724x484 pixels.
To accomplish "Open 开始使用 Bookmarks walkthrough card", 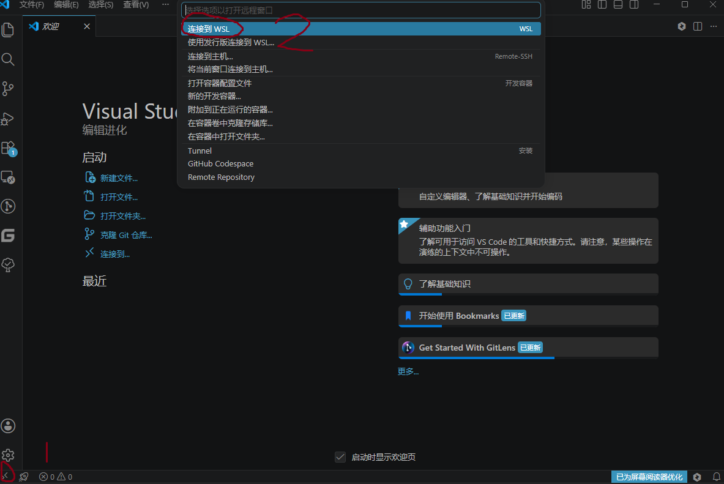I will pyautogui.click(x=528, y=316).
